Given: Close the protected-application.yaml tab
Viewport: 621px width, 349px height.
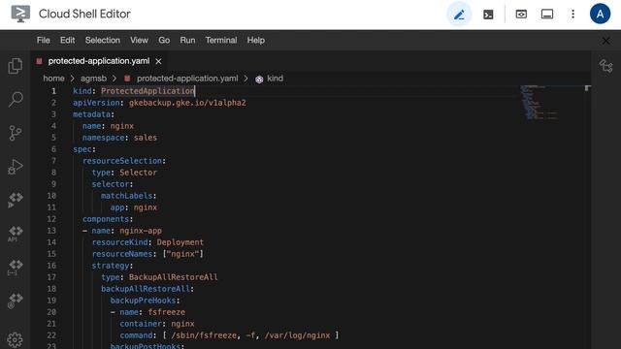Looking at the screenshot, I should pos(158,61).
